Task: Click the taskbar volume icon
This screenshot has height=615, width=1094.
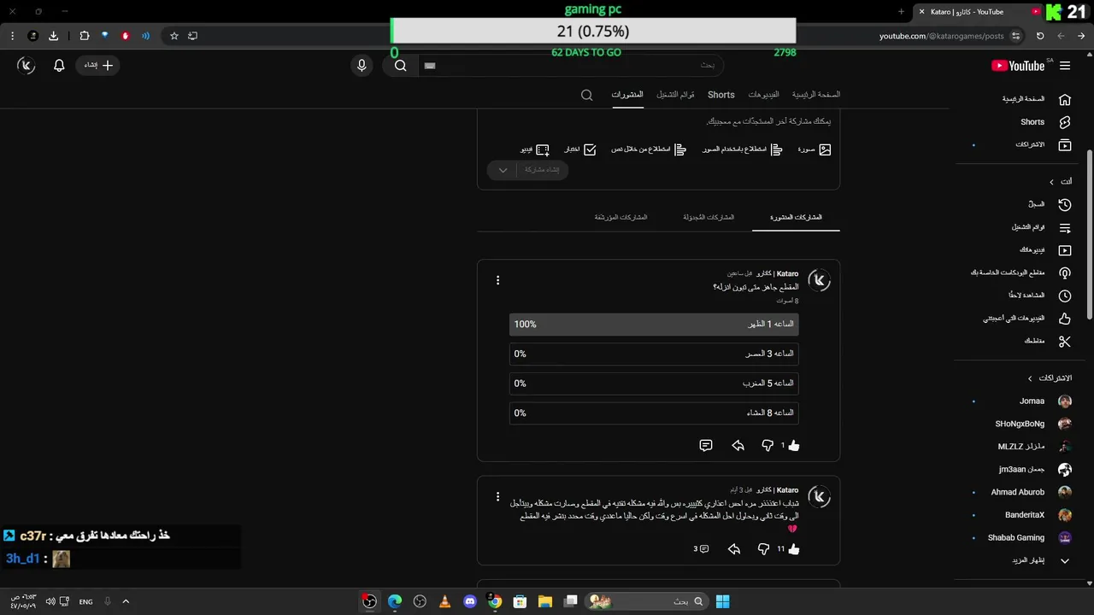Action: (x=50, y=601)
